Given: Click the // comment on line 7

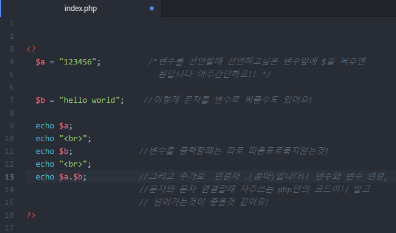Looking at the screenshot, I should 228,100.
